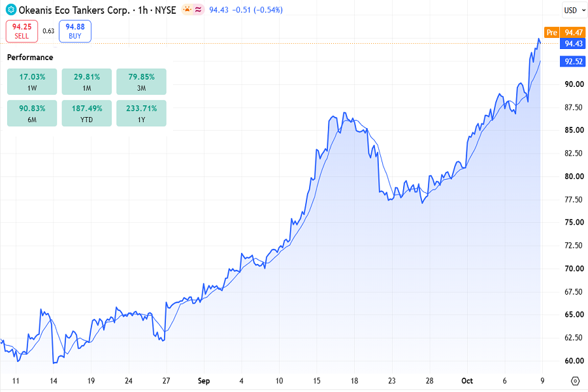Screen dimensions: 588x392
Task: Click the 18 date label on time axis
Action: click(354, 381)
